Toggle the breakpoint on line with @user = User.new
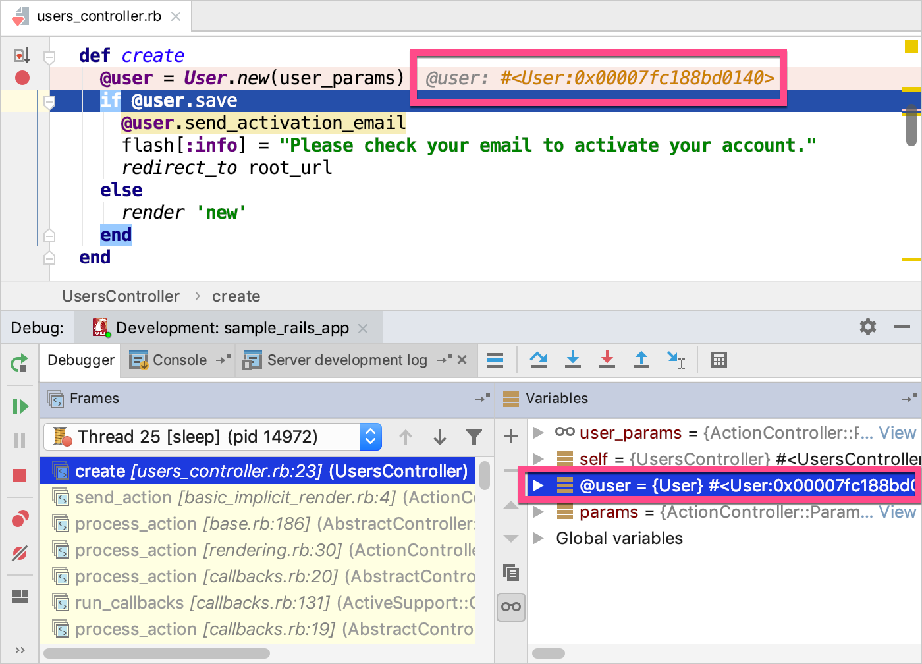 pos(22,78)
